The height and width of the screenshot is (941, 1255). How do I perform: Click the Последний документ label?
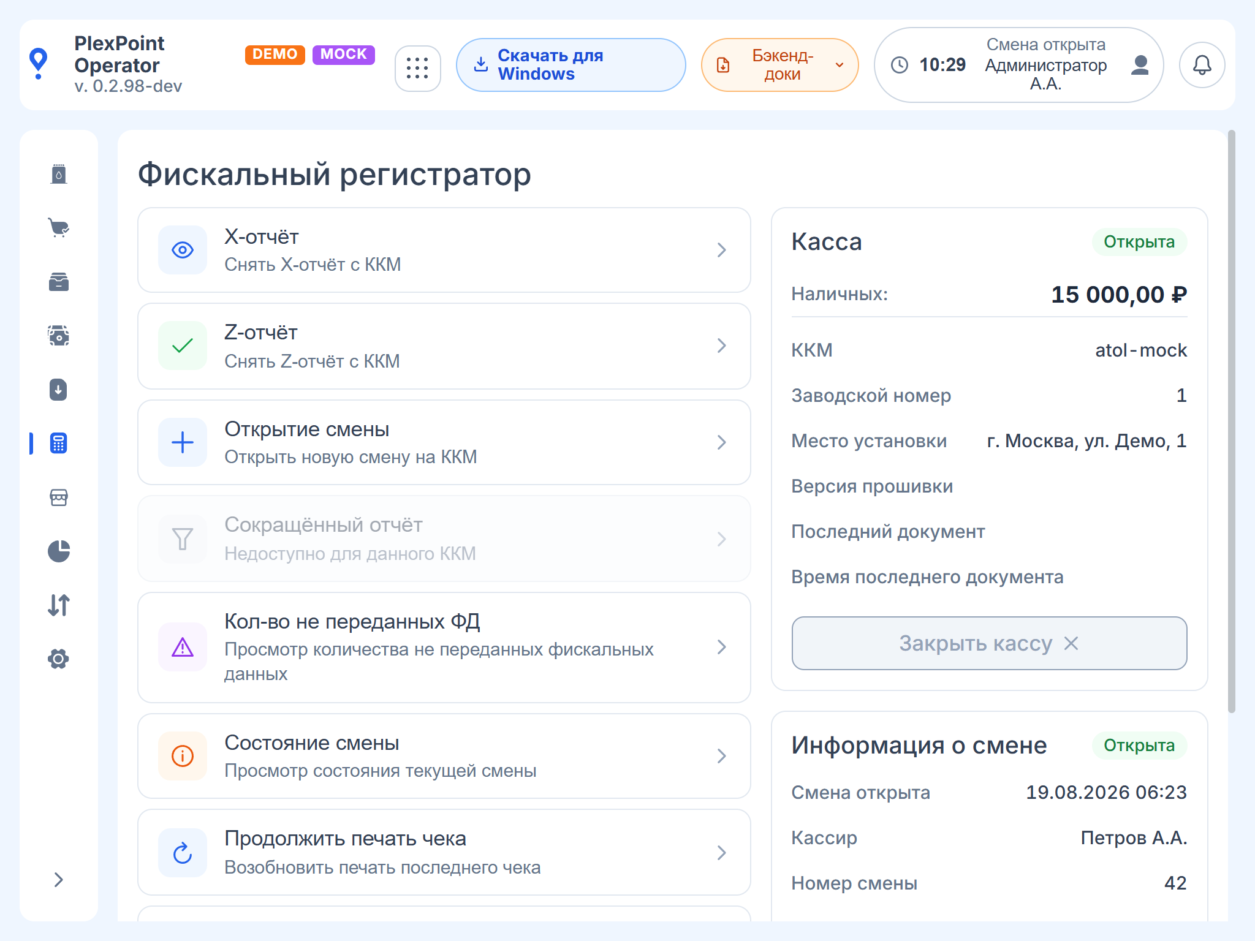tap(888, 532)
